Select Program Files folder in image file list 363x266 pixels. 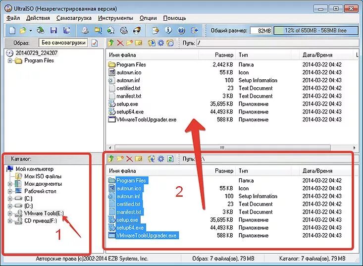131,64
